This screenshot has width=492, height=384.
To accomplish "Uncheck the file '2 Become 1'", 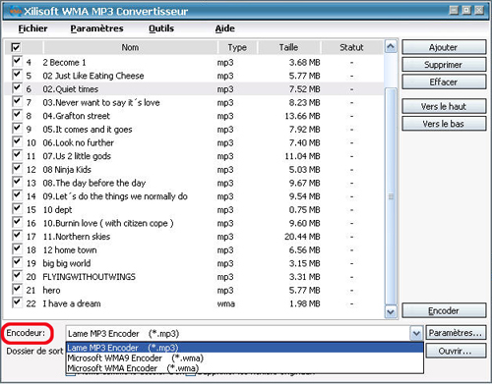I will pos(17,61).
